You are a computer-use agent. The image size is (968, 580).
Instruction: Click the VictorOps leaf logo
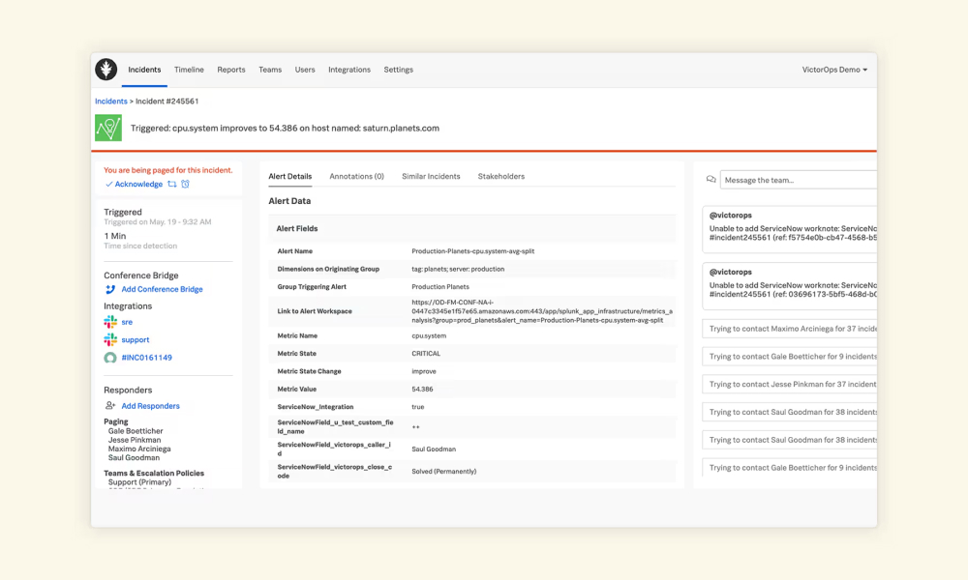pyautogui.click(x=106, y=69)
